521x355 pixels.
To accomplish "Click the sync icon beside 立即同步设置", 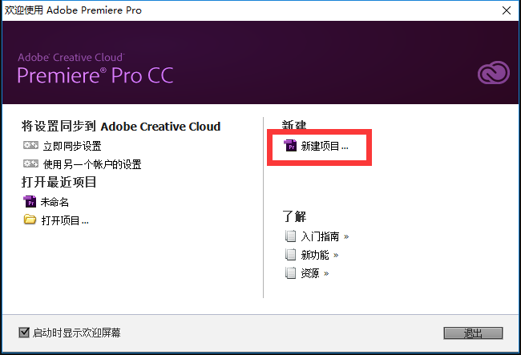I will pos(30,145).
